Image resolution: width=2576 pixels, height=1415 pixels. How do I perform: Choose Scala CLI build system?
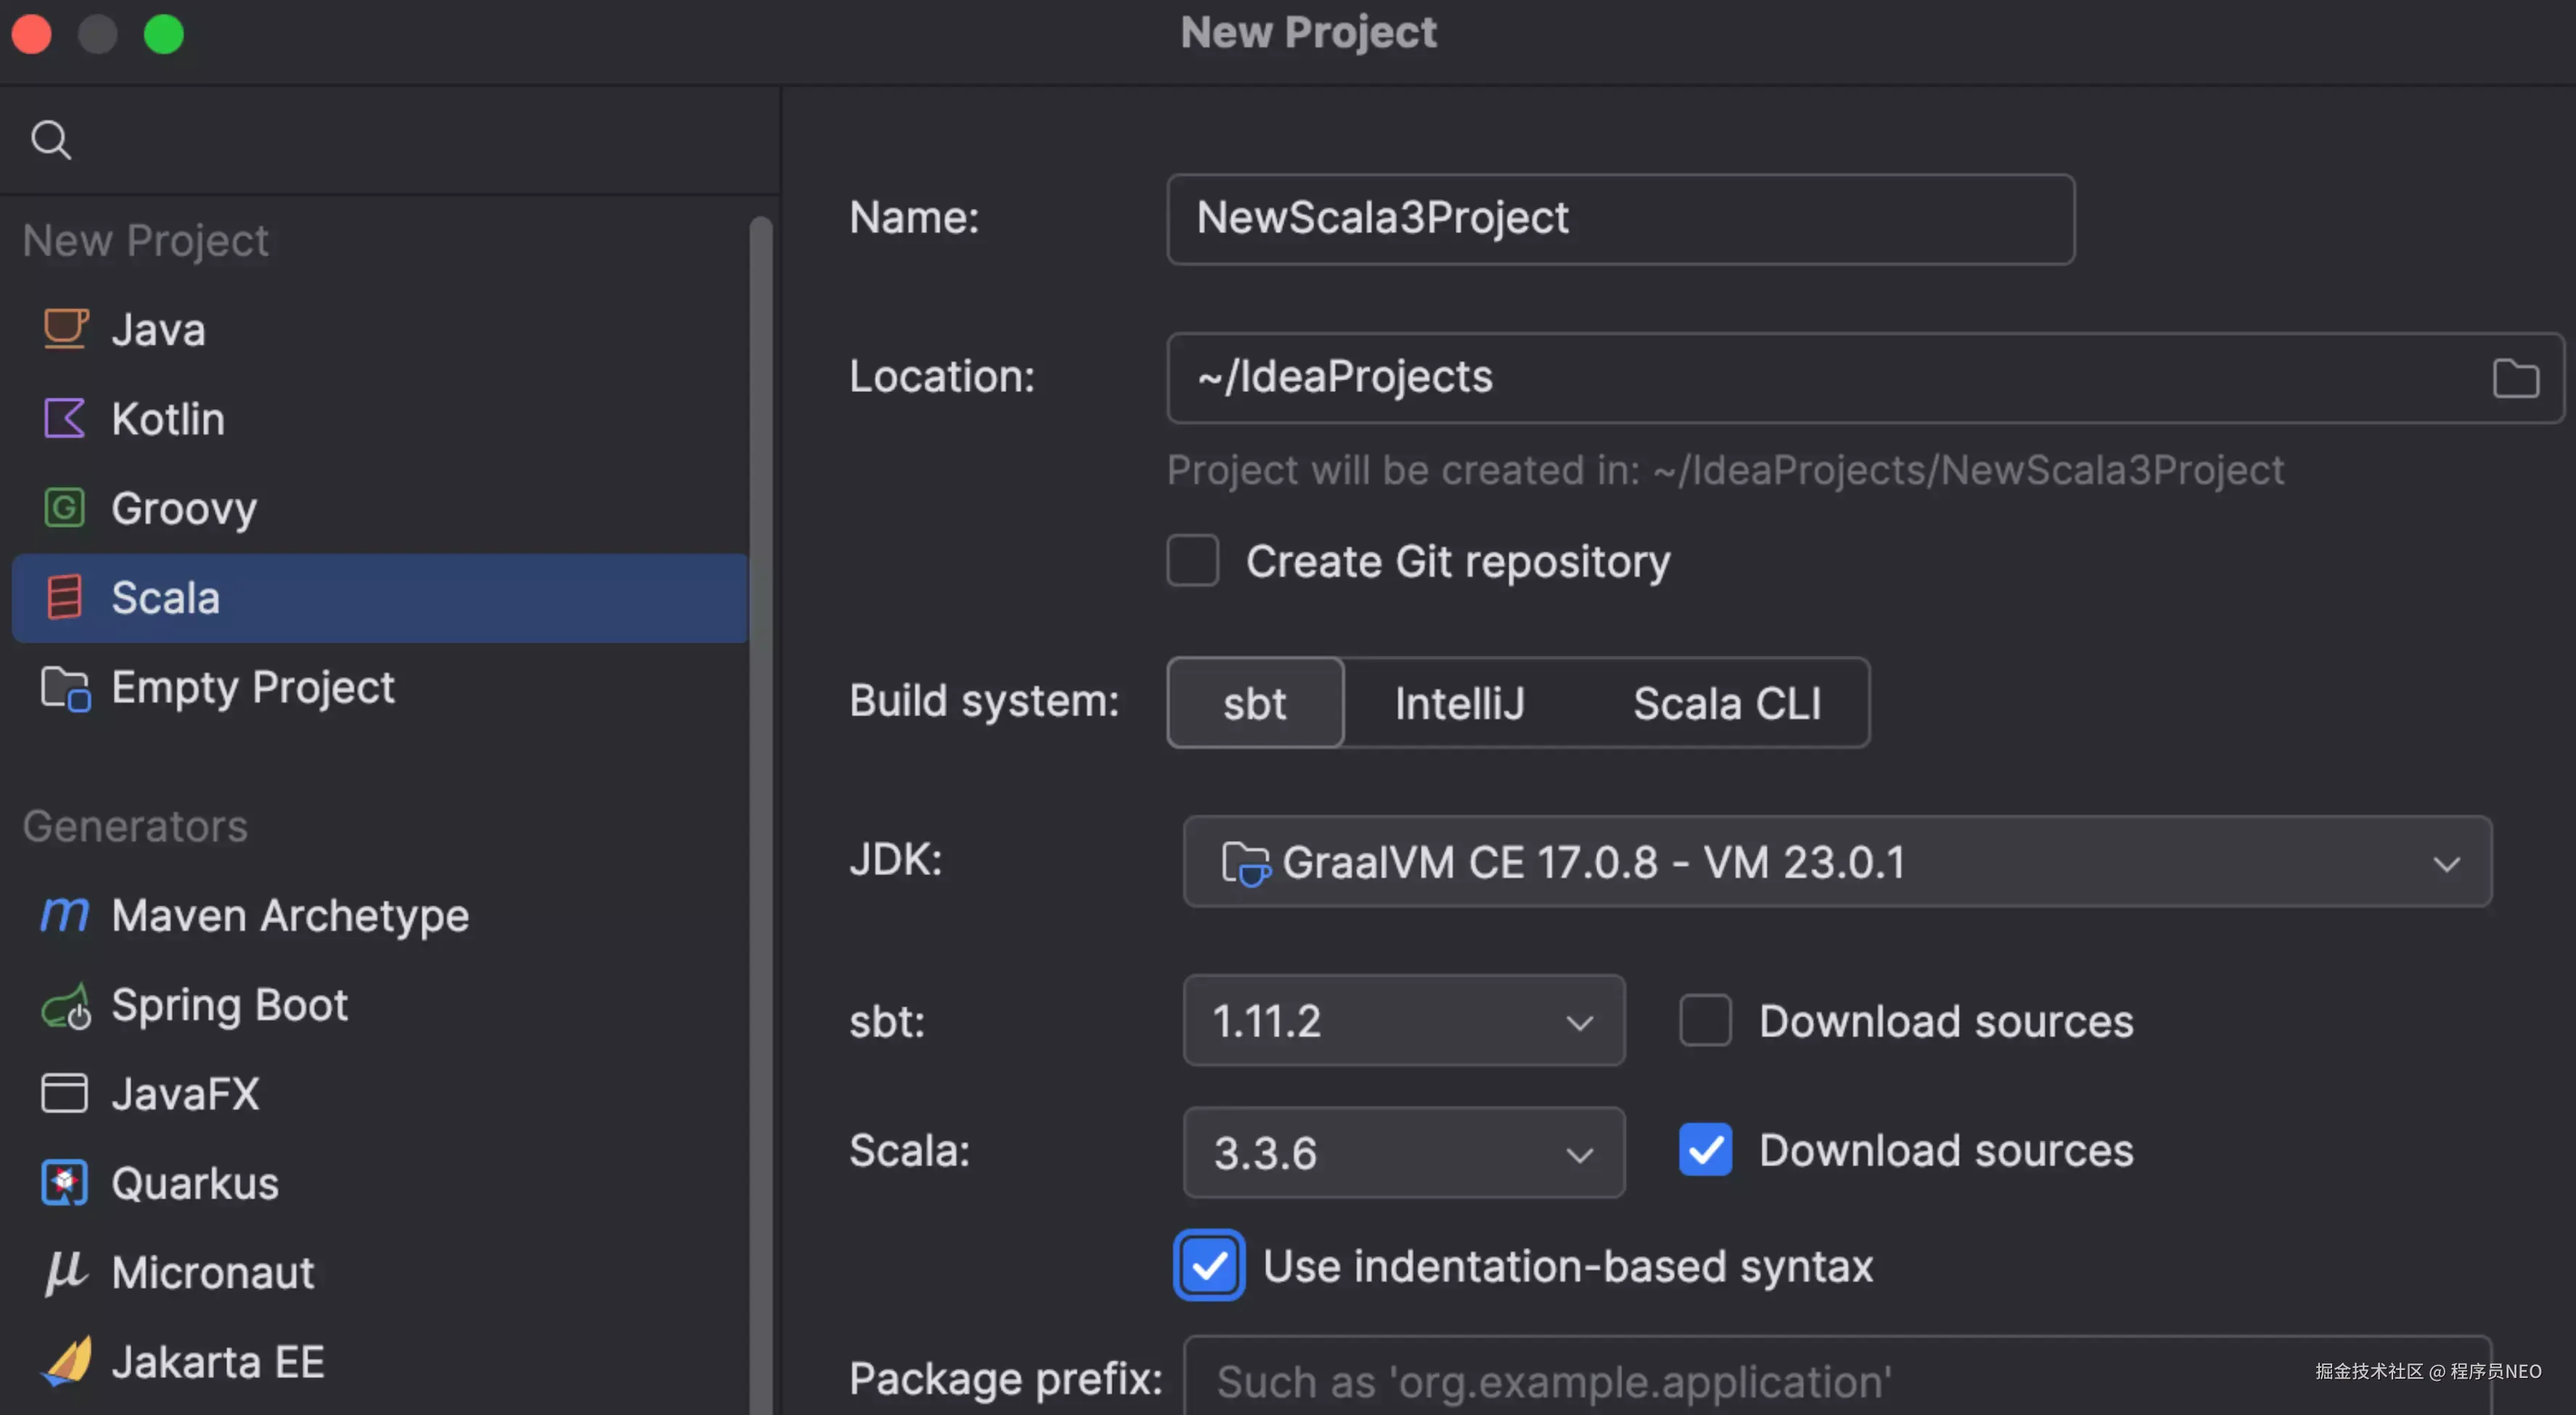click(1726, 703)
